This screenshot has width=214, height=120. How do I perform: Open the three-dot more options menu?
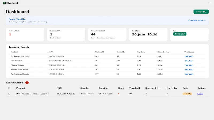tap(209, 3)
